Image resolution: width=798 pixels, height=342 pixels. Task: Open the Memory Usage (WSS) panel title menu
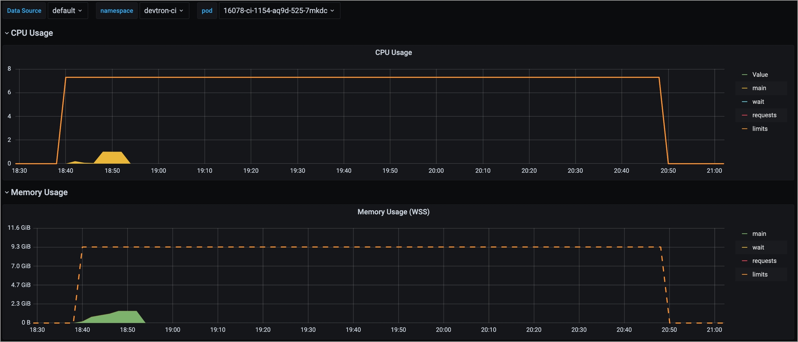click(393, 212)
